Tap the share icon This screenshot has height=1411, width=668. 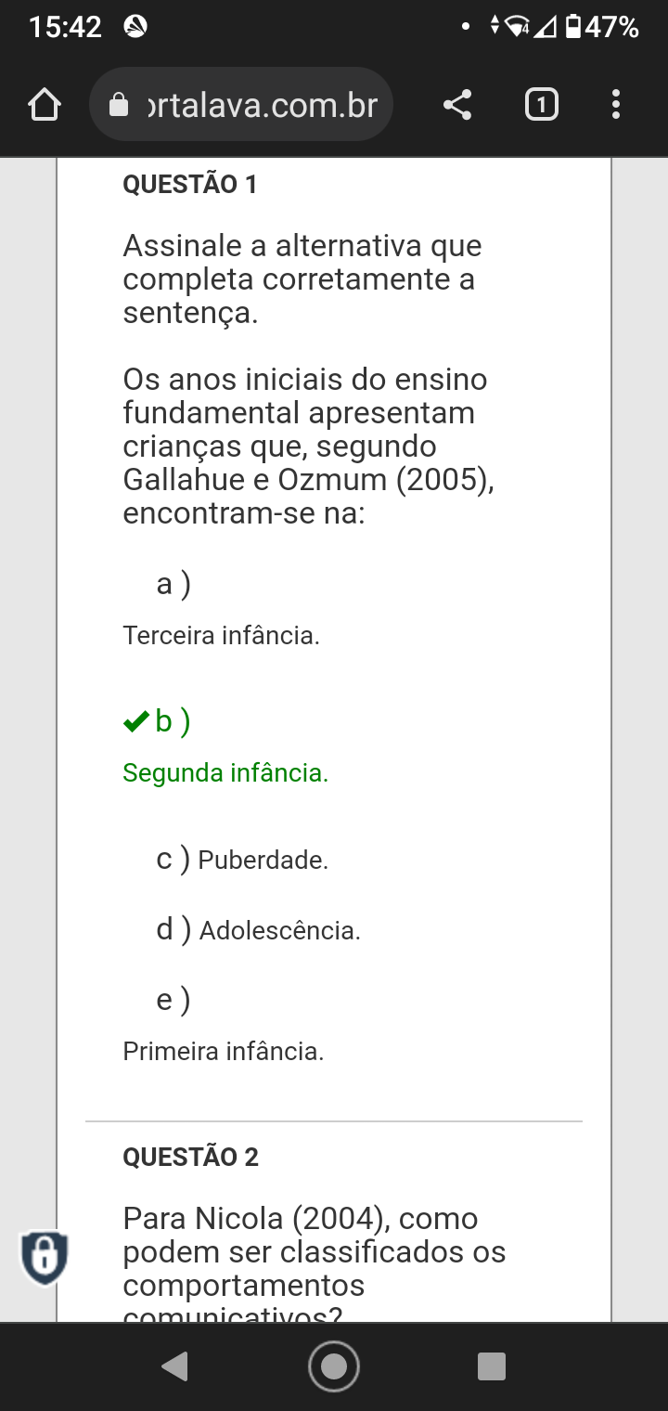click(x=457, y=105)
